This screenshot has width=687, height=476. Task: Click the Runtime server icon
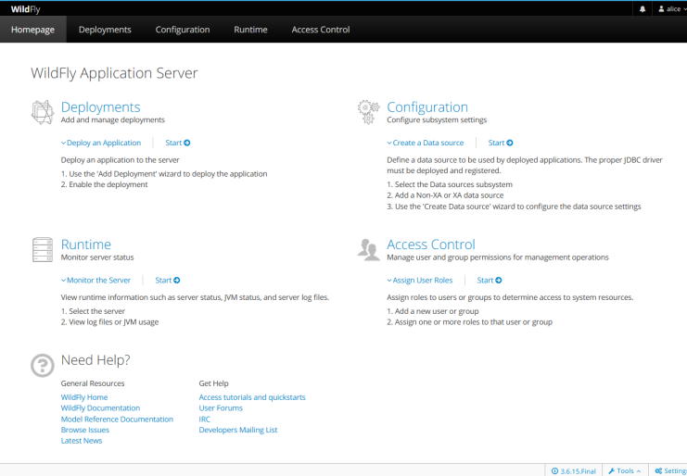(x=43, y=249)
